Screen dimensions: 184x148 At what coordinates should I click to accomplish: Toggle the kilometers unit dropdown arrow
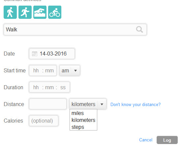(102, 104)
